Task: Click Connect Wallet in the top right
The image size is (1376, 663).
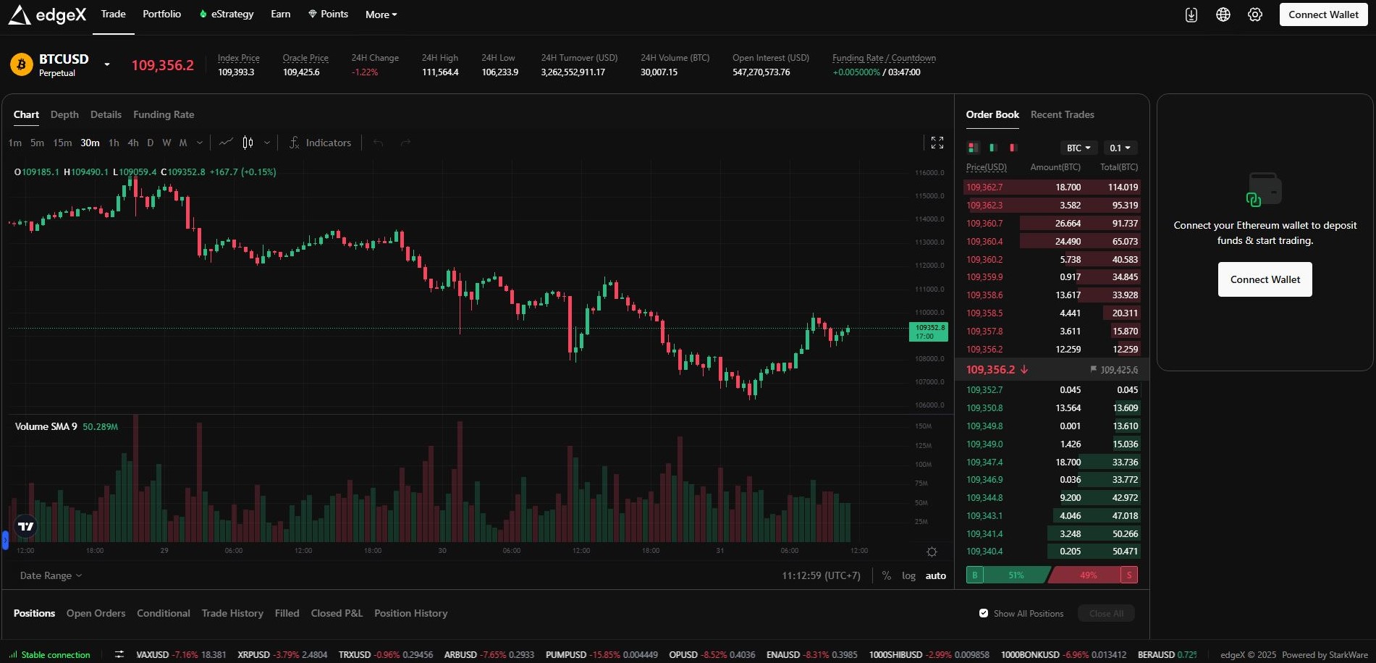Action: tap(1322, 14)
